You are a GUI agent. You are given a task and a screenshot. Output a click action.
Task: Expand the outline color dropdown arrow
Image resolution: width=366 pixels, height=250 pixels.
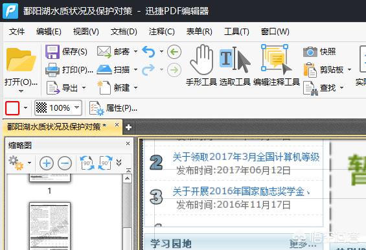click(x=25, y=108)
